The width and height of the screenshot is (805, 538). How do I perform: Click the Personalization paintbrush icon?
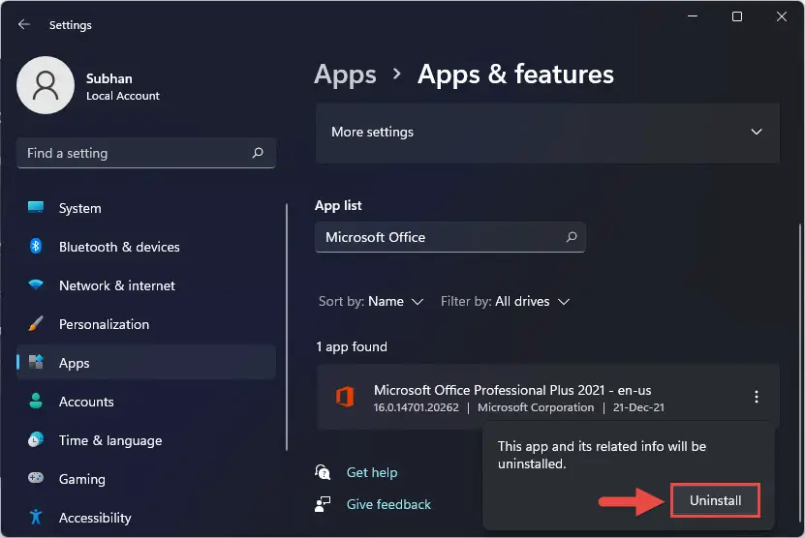[36, 323]
